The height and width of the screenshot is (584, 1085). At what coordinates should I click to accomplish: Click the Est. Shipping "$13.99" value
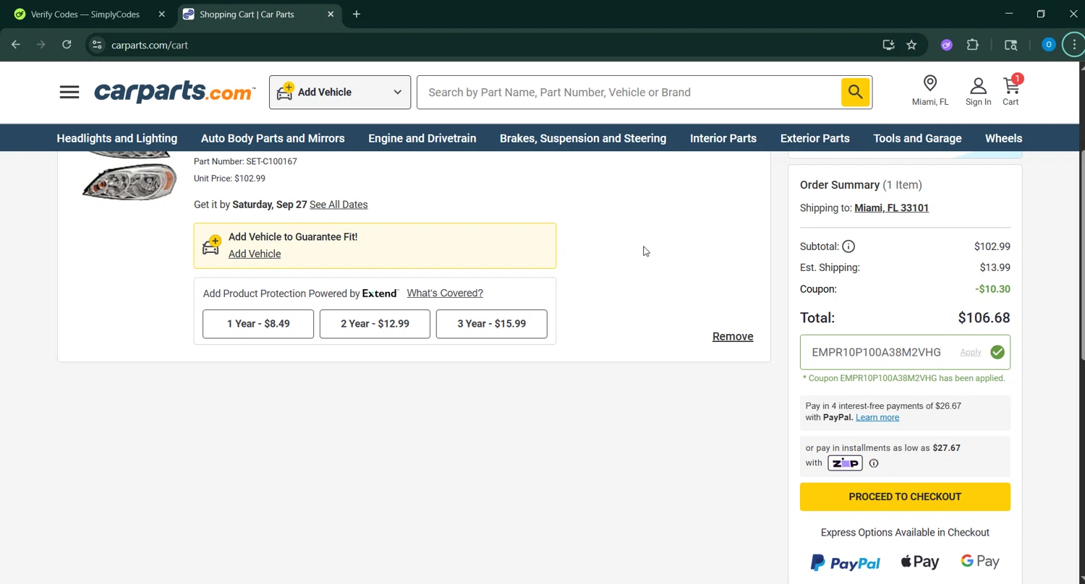(995, 267)
